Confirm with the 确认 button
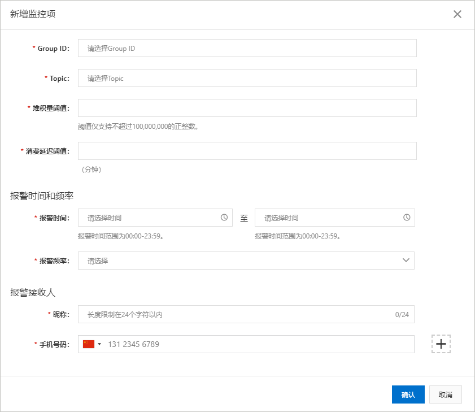This screenshot has width=475, height=412. 408,394
